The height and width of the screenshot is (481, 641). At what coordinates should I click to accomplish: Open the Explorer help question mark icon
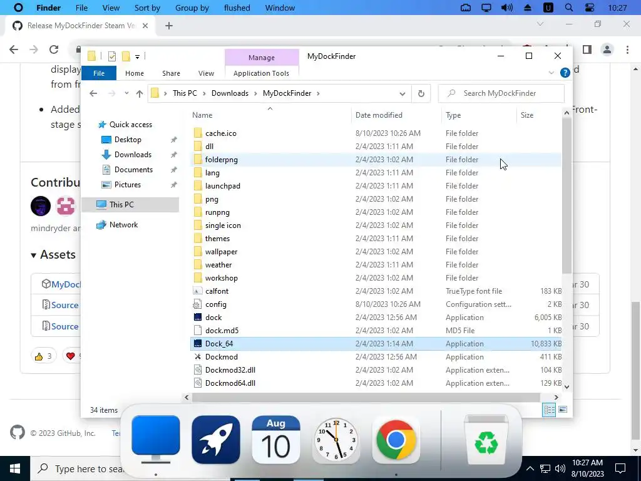[565, 73]
